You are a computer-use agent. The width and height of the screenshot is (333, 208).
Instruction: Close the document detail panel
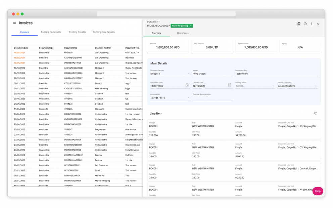tap(318, 24)
